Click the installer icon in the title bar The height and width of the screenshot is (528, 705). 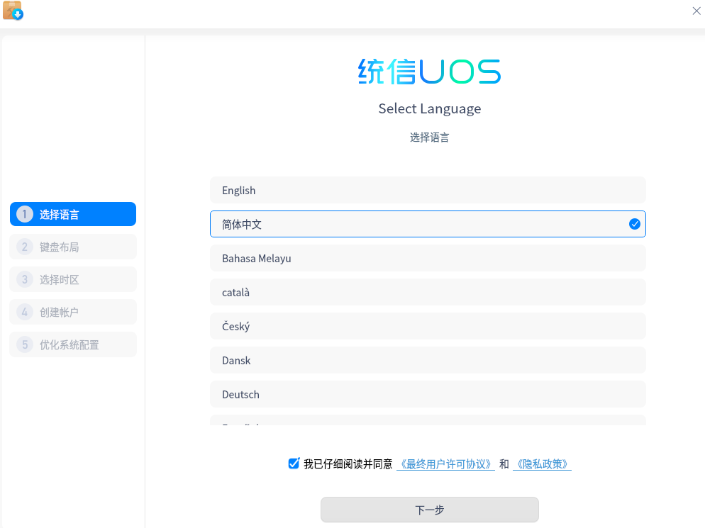(13, 11)
